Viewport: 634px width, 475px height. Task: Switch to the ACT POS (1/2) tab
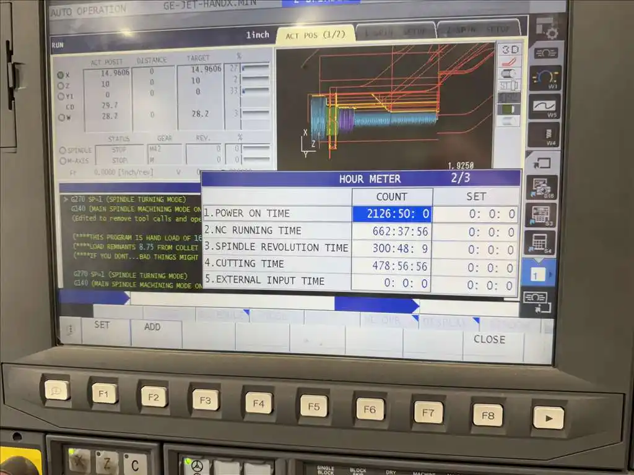[x=315, y=35]
